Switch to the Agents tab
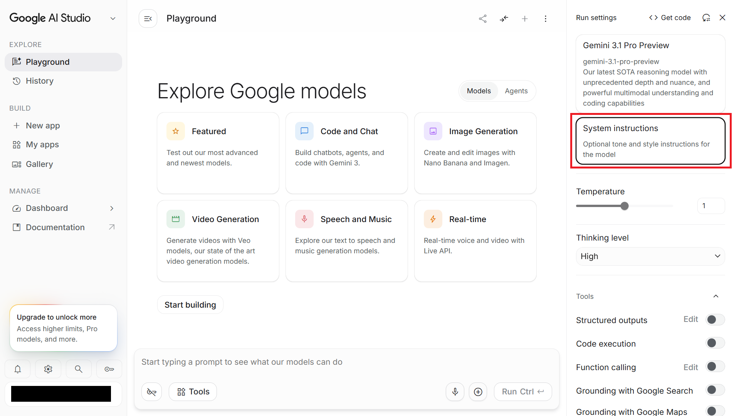Image resolution: width=734 pixels, height=416 pixels. click(516, 91)
